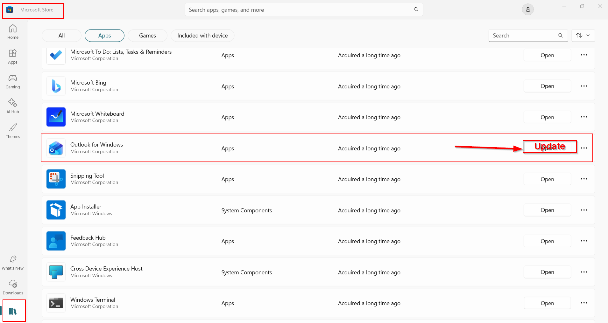
Task: Select the All filter tab
Action: point(61,36)
